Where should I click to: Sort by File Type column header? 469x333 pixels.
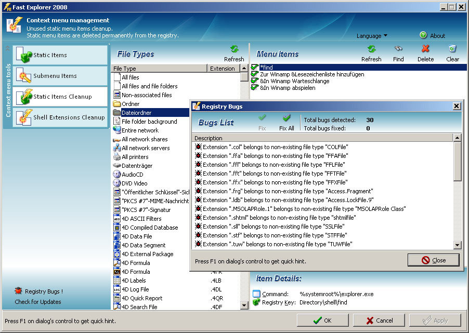[x=159, y=69]
